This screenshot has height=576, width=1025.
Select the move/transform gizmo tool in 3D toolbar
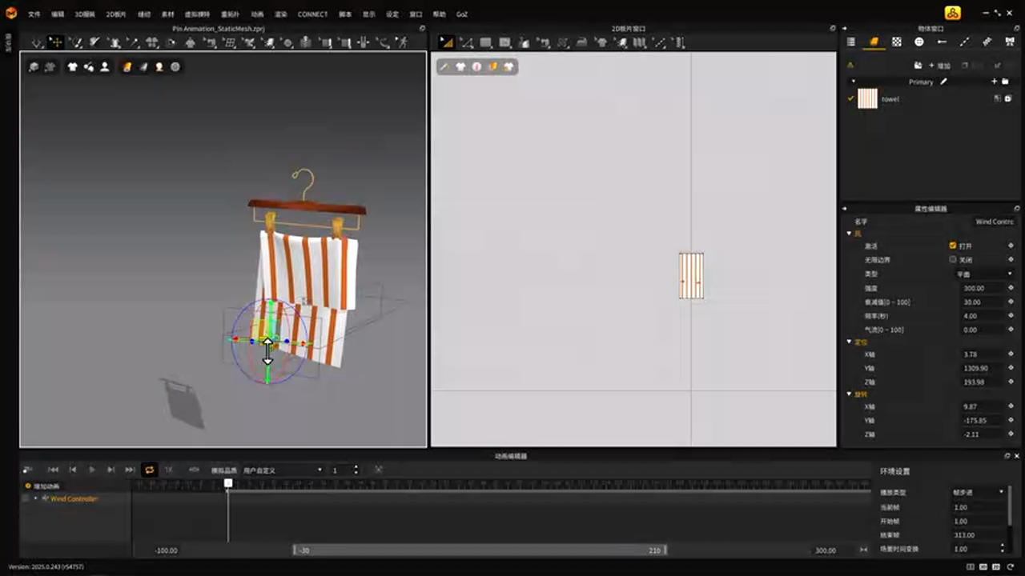pyautogui.click(x=56, y=42)
